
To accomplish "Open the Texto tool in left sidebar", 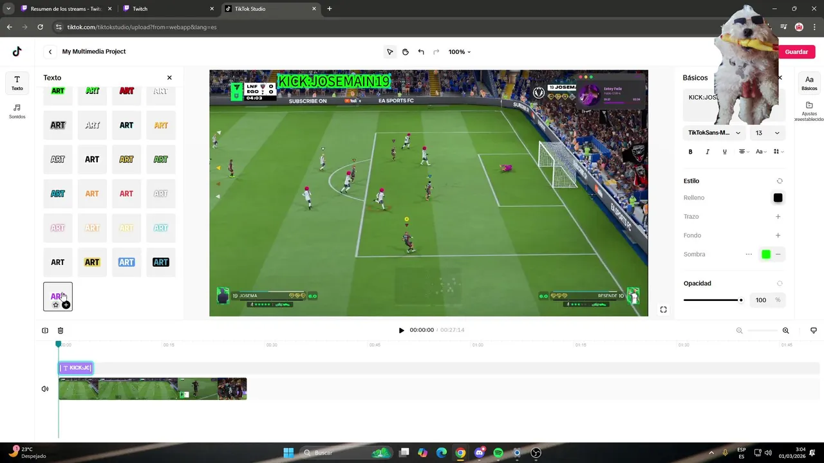I will [x=17, y=83].
